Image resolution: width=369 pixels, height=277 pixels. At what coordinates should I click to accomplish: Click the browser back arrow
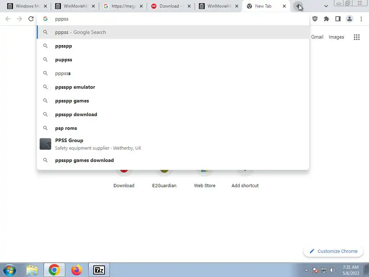[8, 19]
